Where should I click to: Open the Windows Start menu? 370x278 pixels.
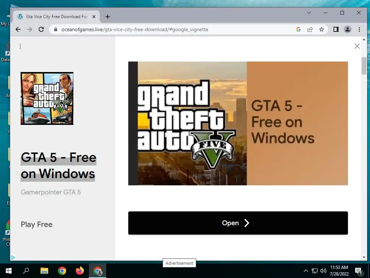point(9,271)
